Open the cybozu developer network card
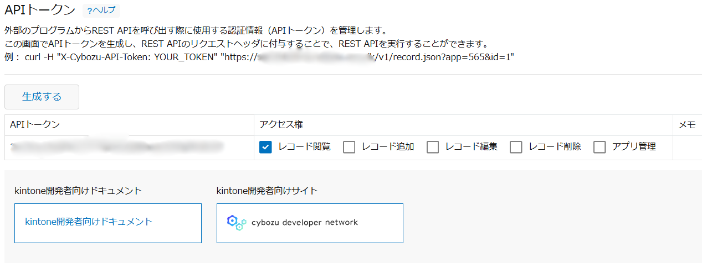Viewport: 702px width, 268px height. pyautogui.click(x=310, y=223)
